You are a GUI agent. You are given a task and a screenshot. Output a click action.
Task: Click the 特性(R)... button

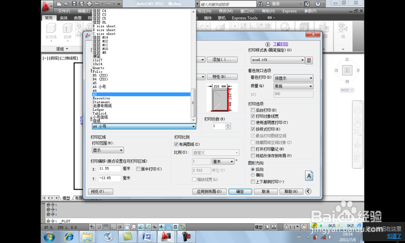[222, 77]
